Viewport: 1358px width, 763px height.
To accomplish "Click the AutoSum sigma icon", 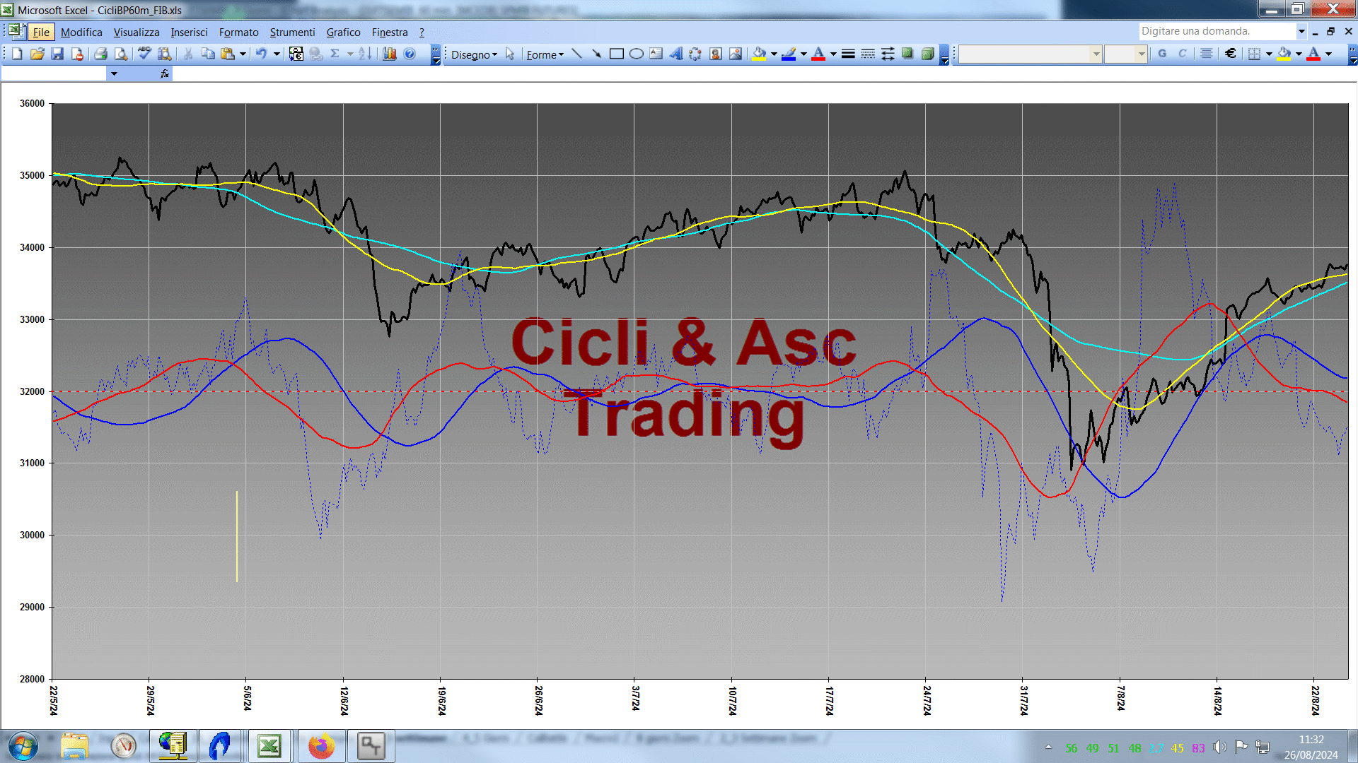I will coord(335,54).
